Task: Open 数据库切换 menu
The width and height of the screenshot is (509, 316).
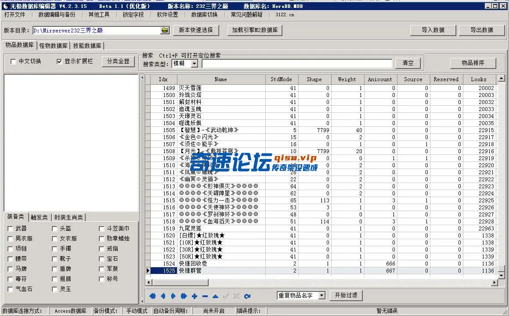Action: 204,14
